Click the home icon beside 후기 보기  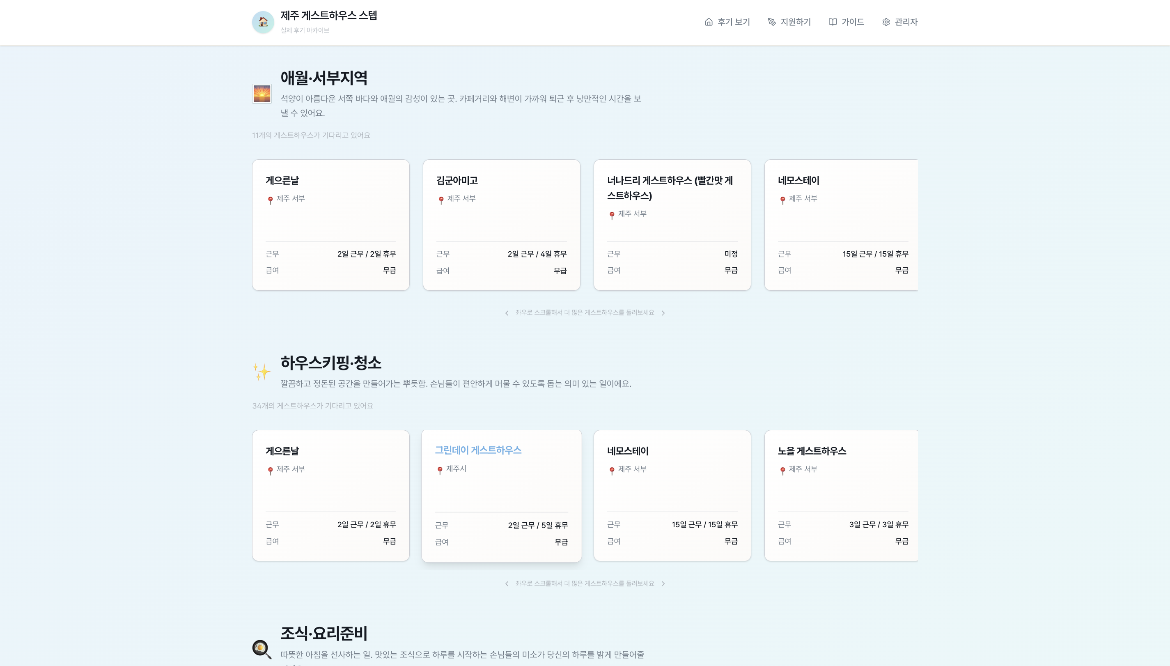coord(709,22)
